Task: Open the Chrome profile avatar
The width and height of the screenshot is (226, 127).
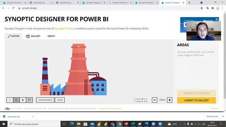Action: click(218, 8)
